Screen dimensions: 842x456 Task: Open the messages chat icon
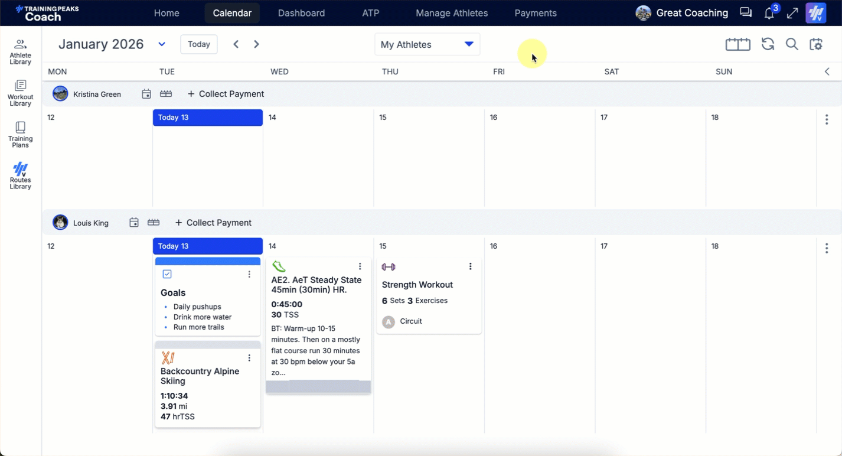(746, 13)
